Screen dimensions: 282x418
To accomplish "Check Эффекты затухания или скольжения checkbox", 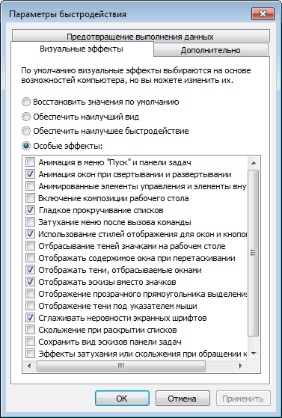I will pyautogui.click(x=30, y=354).
